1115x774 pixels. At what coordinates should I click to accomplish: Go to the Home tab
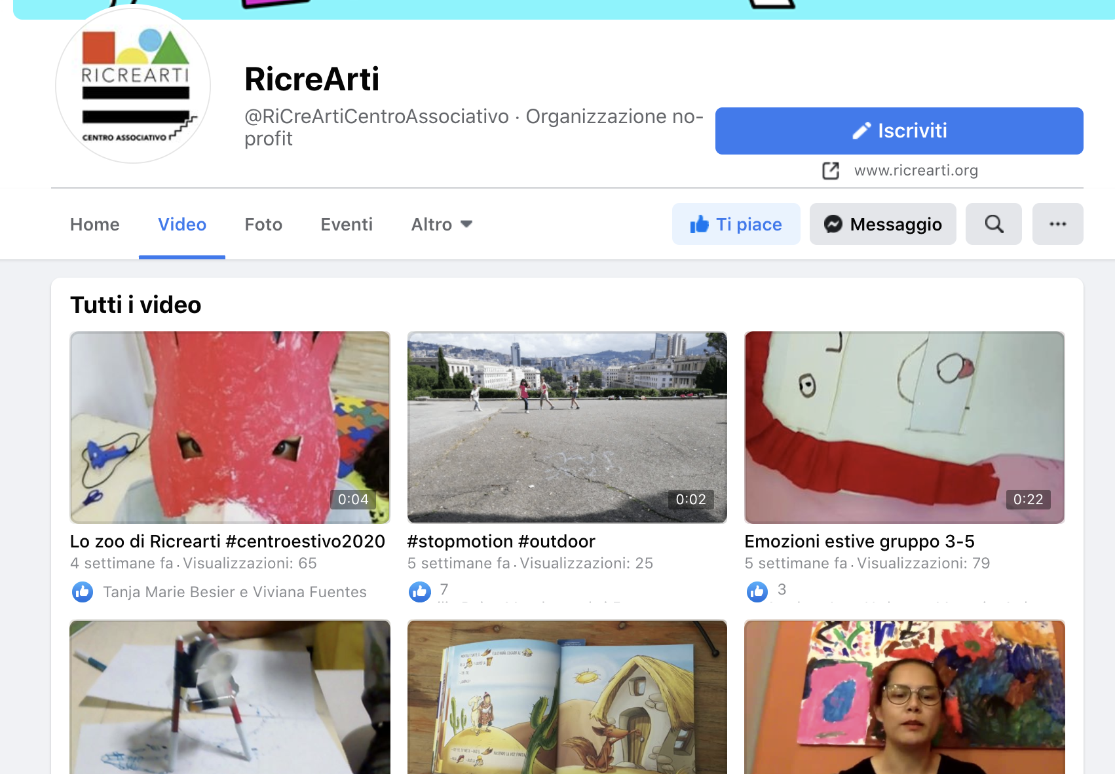[x=95, y=225]
